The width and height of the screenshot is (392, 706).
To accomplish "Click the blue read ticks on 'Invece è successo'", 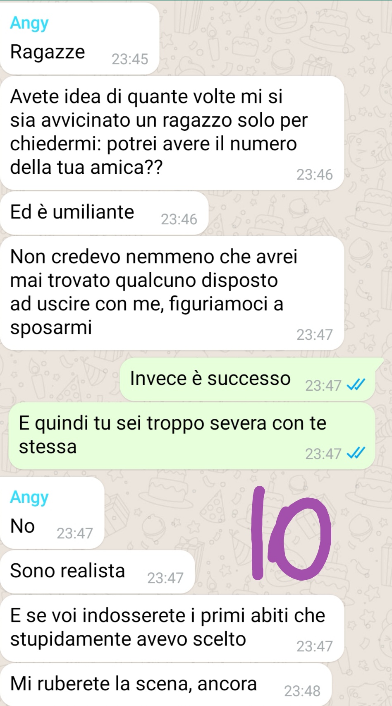I will coord(356,386).
